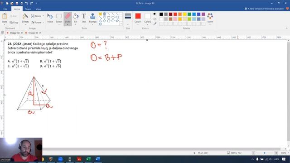Swap Color1 and Color2 icon
Viewport: 290px width, 163px height.
[x=155, y=19]
